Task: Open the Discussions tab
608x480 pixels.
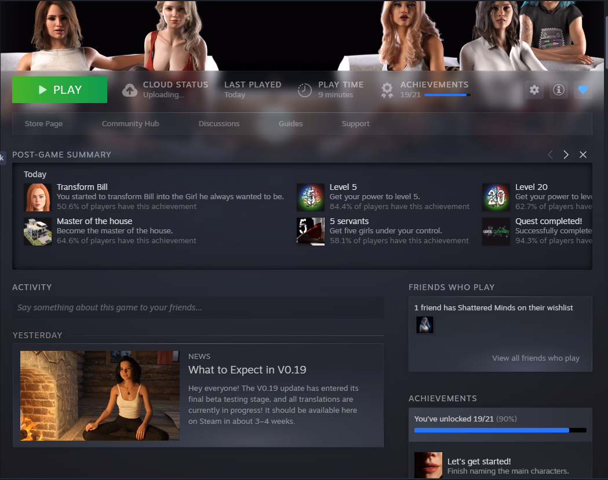Action: pos(219,123)
